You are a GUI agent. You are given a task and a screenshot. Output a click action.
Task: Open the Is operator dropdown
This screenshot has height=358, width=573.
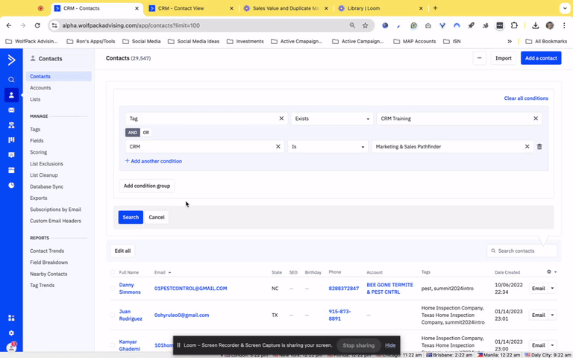click(328, 146)
